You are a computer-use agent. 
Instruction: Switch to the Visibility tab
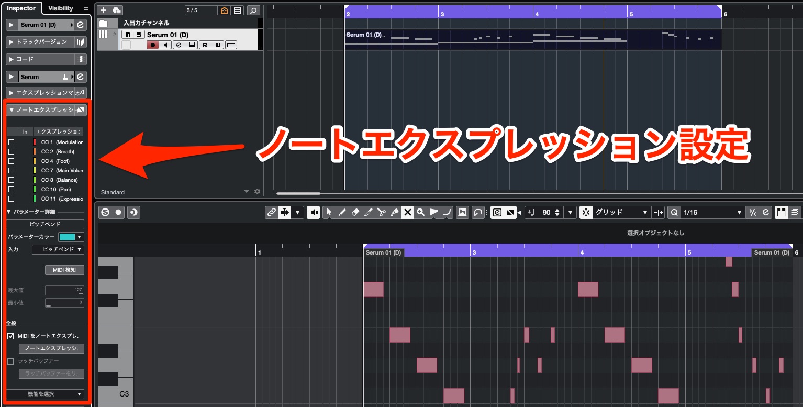point(61,8)
